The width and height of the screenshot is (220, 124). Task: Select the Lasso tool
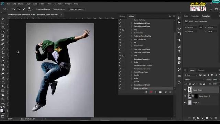tap(3, 27)
